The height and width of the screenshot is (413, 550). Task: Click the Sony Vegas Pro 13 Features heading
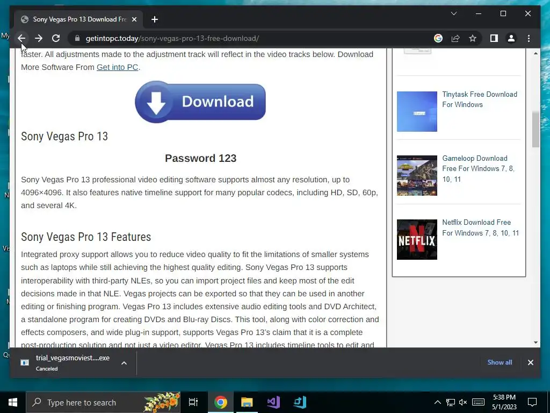coord(86,237)
